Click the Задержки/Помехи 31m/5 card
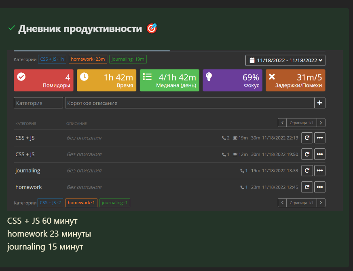 [295, 80]
